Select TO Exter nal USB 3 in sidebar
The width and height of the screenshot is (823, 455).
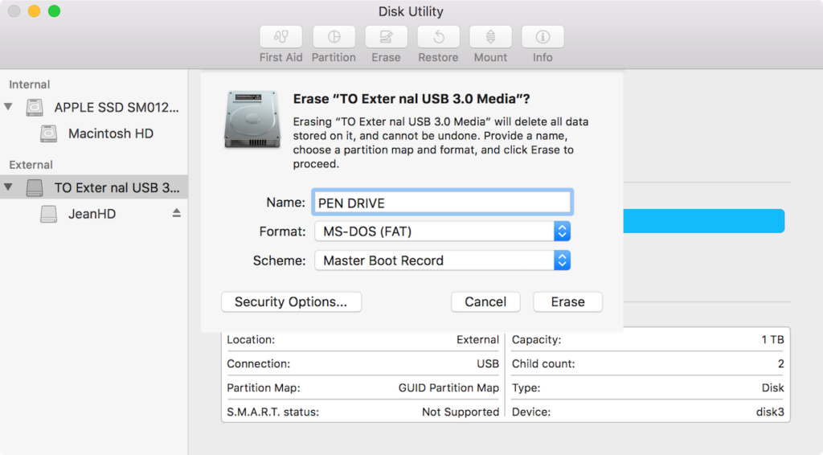click(117, 187)
